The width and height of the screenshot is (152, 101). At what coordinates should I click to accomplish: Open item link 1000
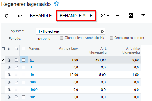(34, 90)
